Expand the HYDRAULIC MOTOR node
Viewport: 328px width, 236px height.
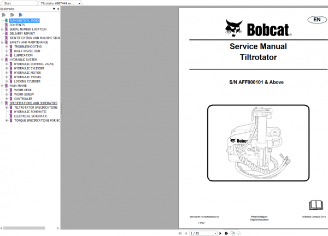click(x=7, y=73)
